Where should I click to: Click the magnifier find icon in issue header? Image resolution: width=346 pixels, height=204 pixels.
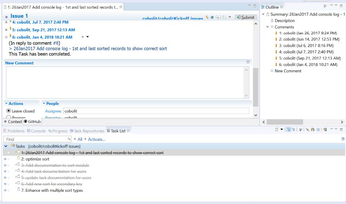(217, 17)
